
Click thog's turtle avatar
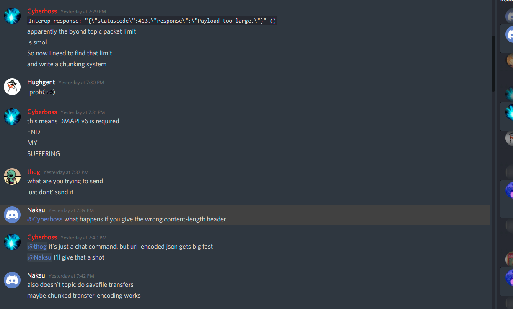(12, 177)
